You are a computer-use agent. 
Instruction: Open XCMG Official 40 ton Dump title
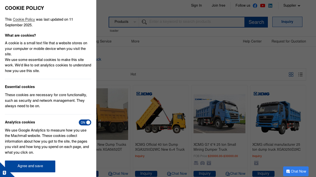click(x=160, y=147)
